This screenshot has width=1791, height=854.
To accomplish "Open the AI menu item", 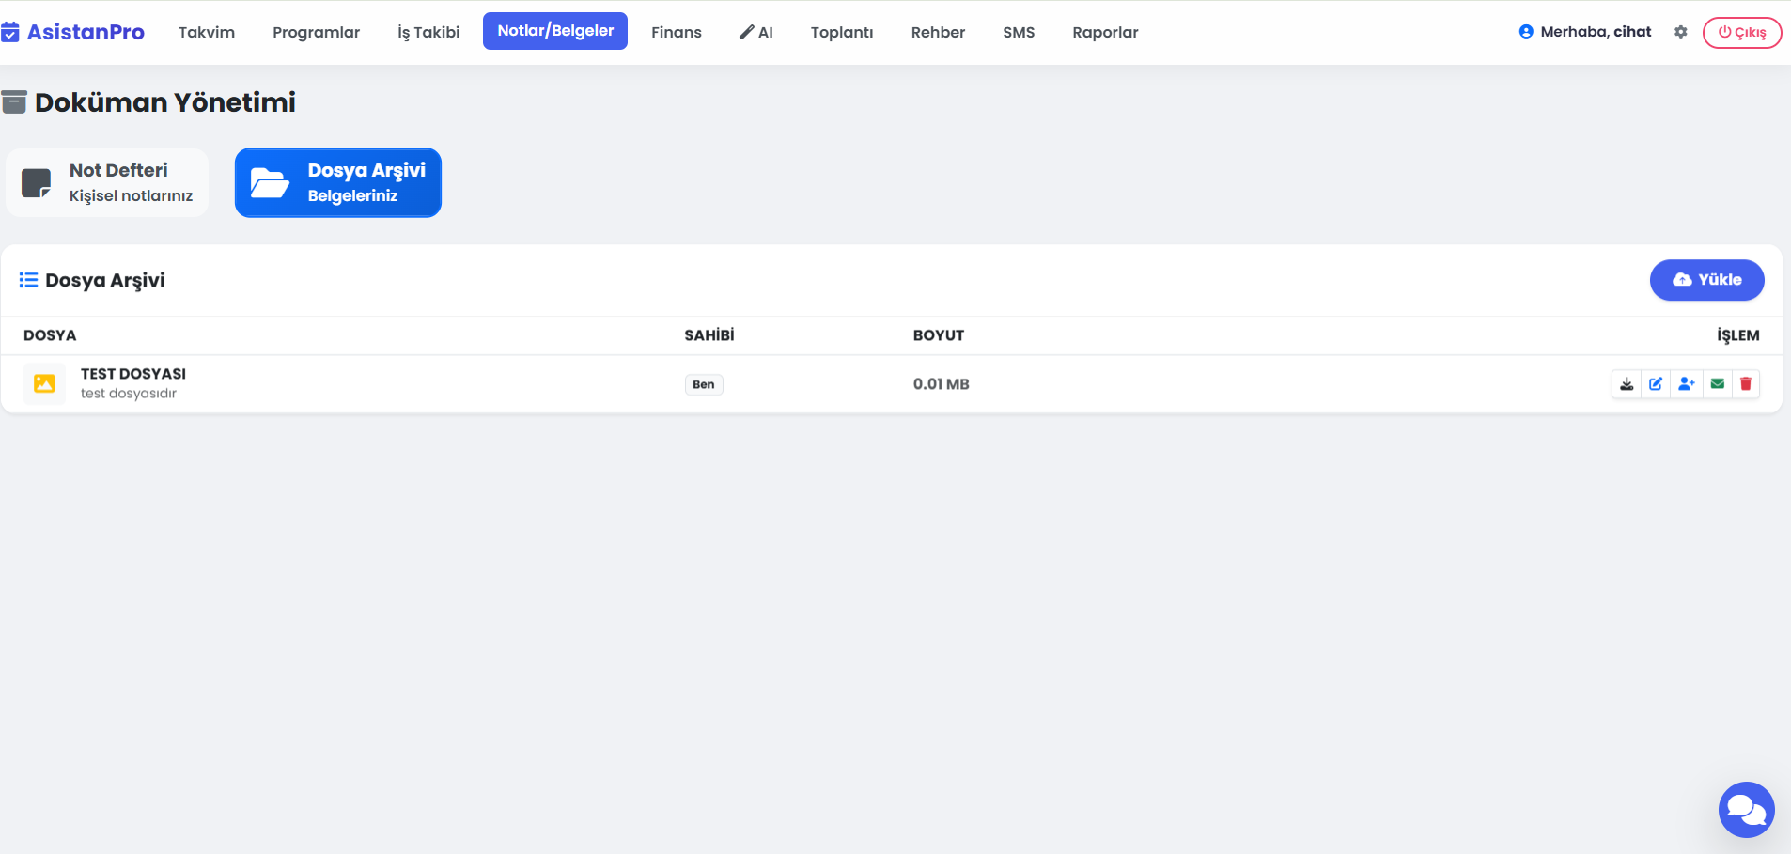I will tap(756, 32).
